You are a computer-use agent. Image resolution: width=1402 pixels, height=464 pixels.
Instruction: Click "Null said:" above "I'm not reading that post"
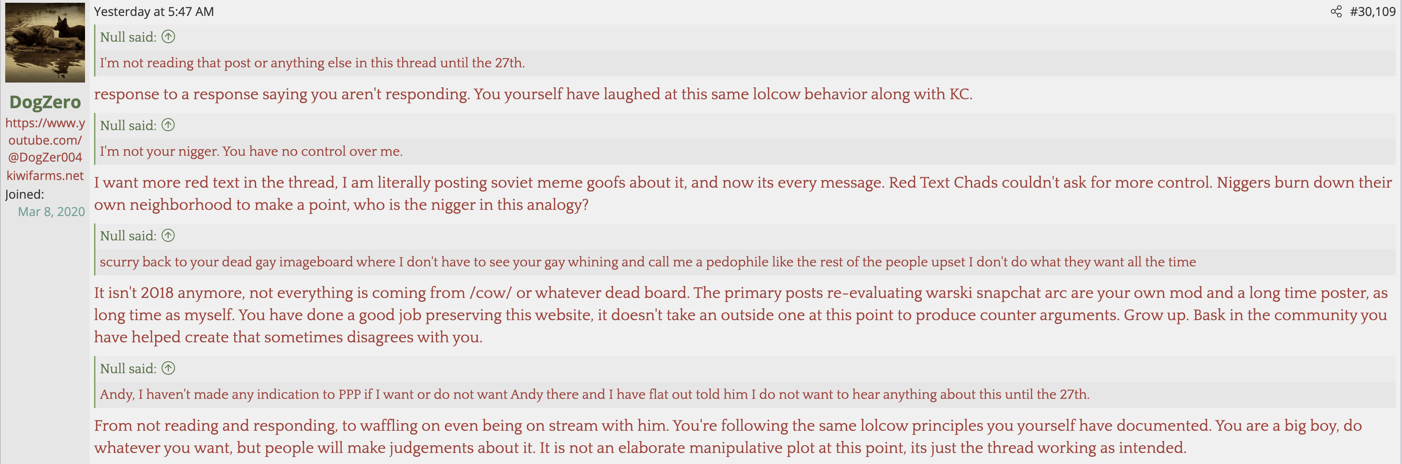click(128, 37)
